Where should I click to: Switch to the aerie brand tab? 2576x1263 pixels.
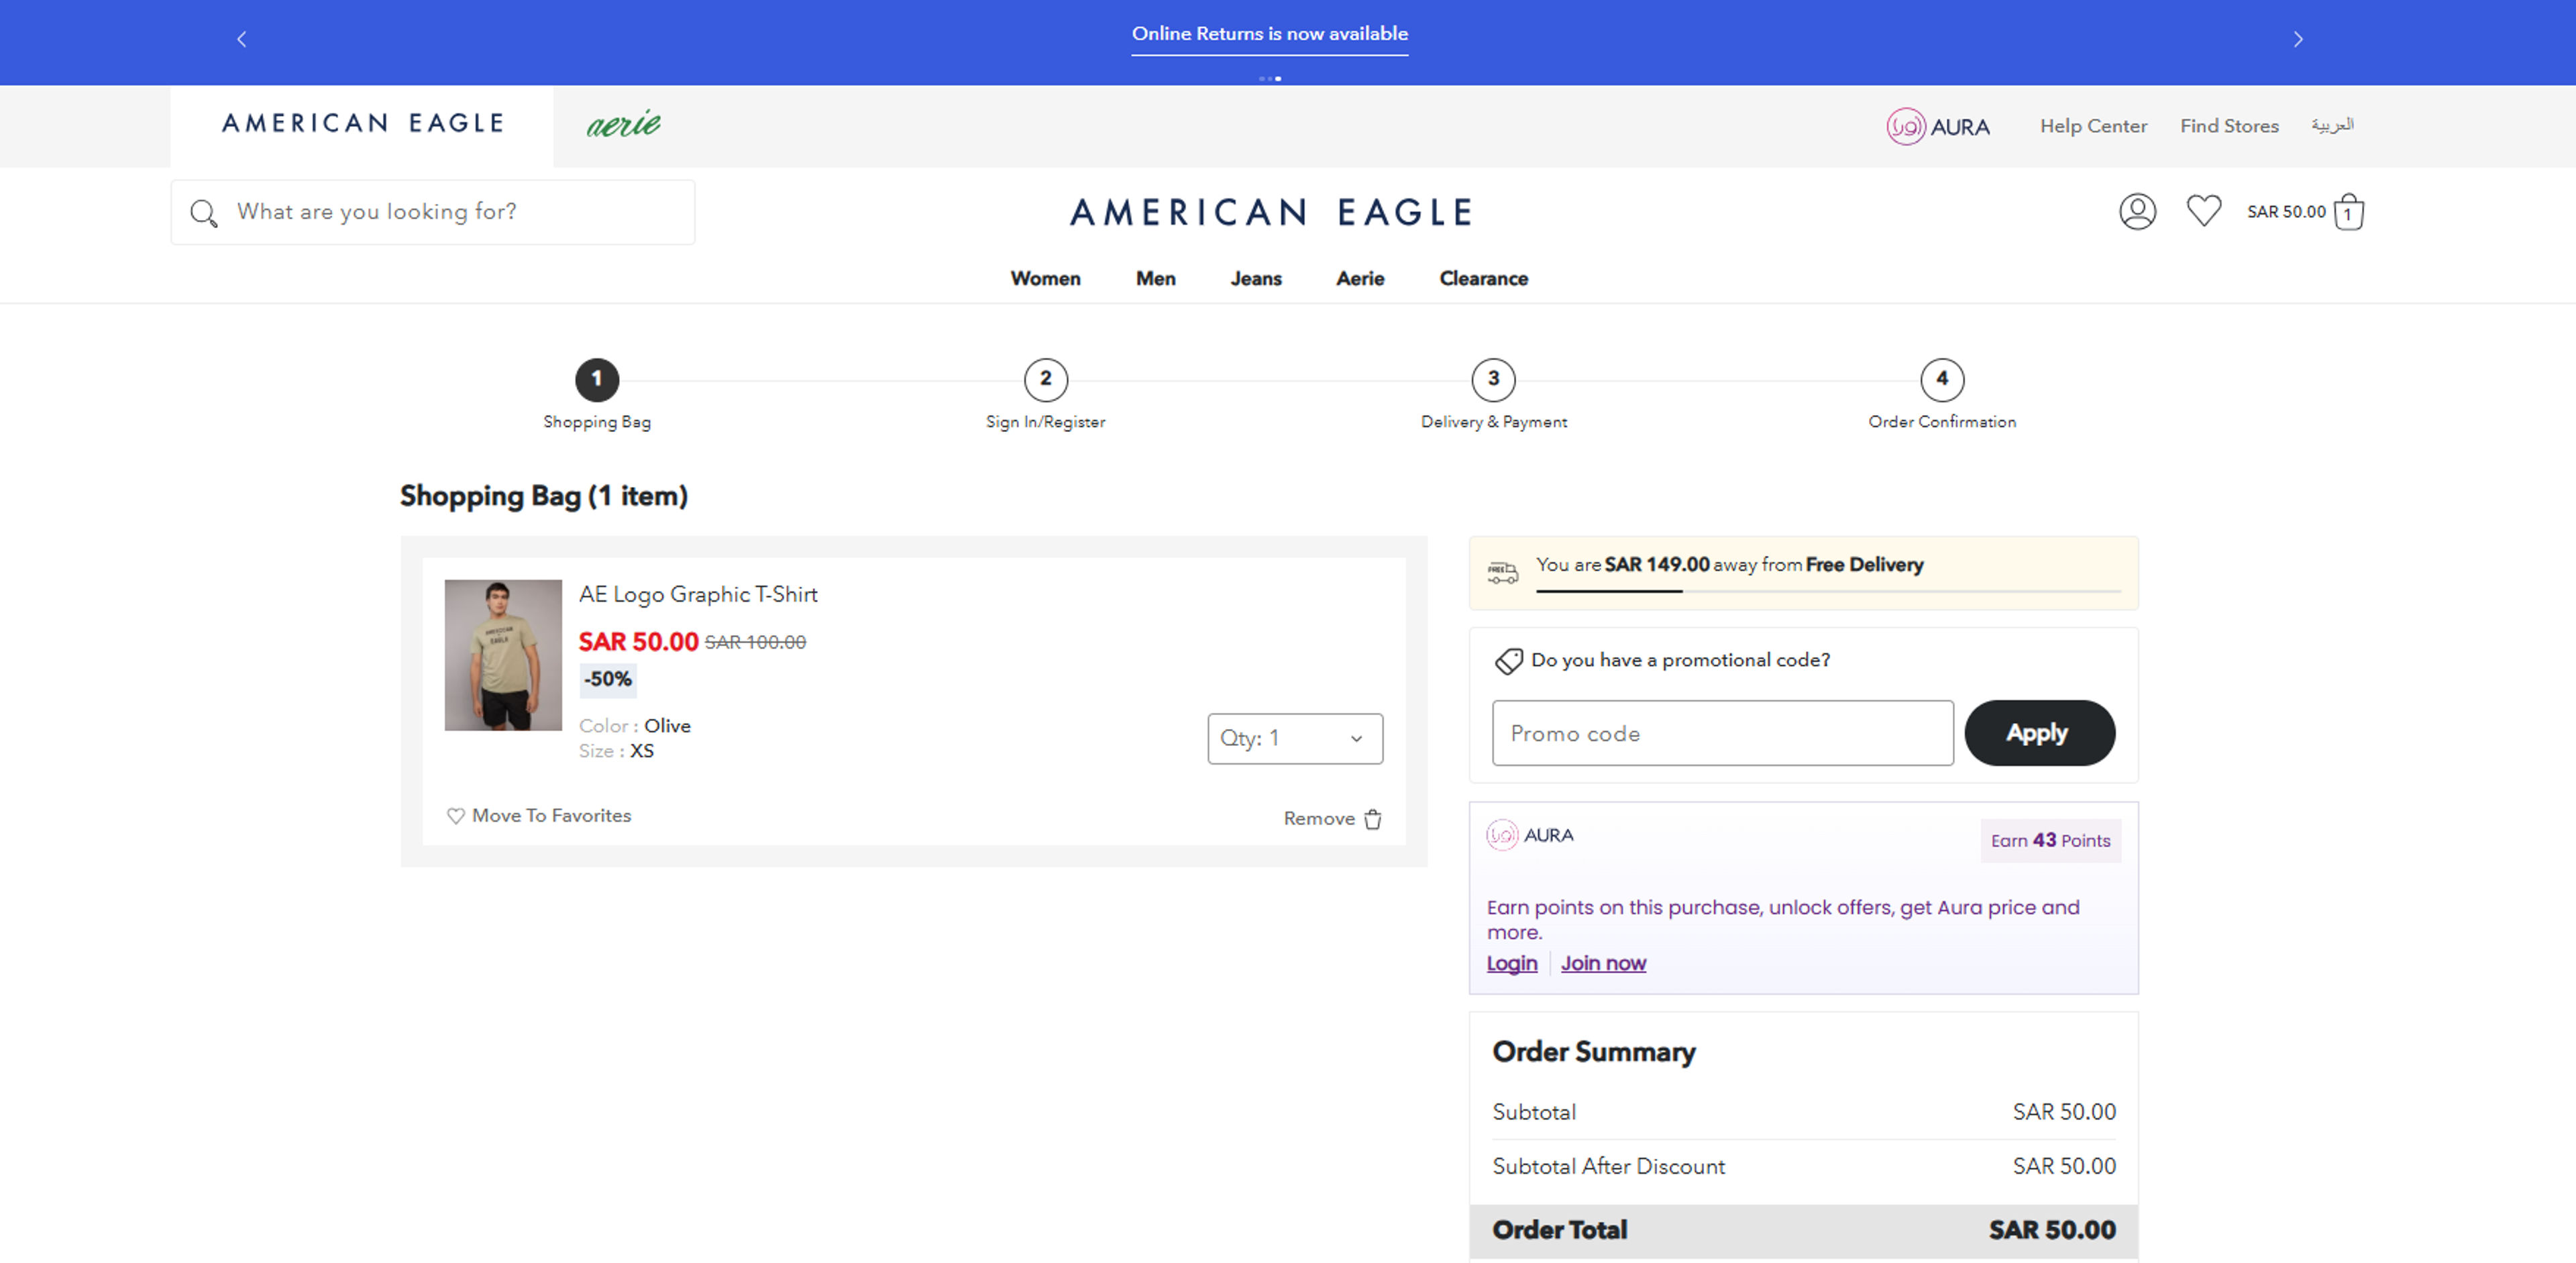click(623, 125)
